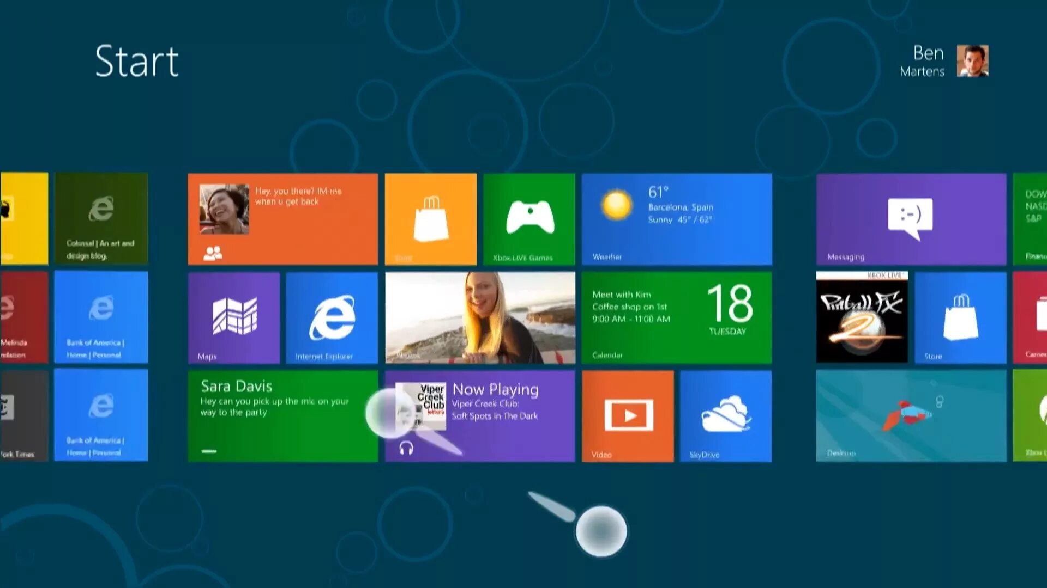Click the Ben Martens user name
This screenshot has width=1047, height=588.
(922, 62)
